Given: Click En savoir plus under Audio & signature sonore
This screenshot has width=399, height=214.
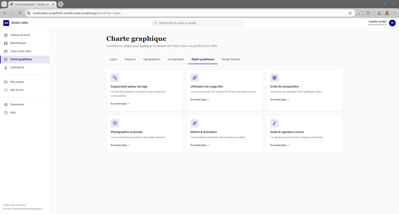Looking at the screenshot, I should click(280, 145).
